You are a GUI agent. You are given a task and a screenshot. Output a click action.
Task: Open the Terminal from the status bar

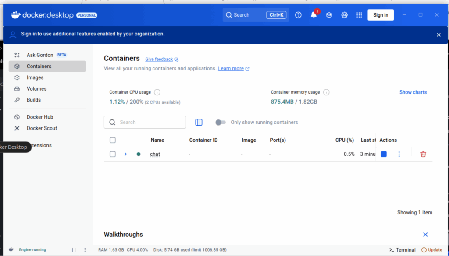click(x=403, y=250)
